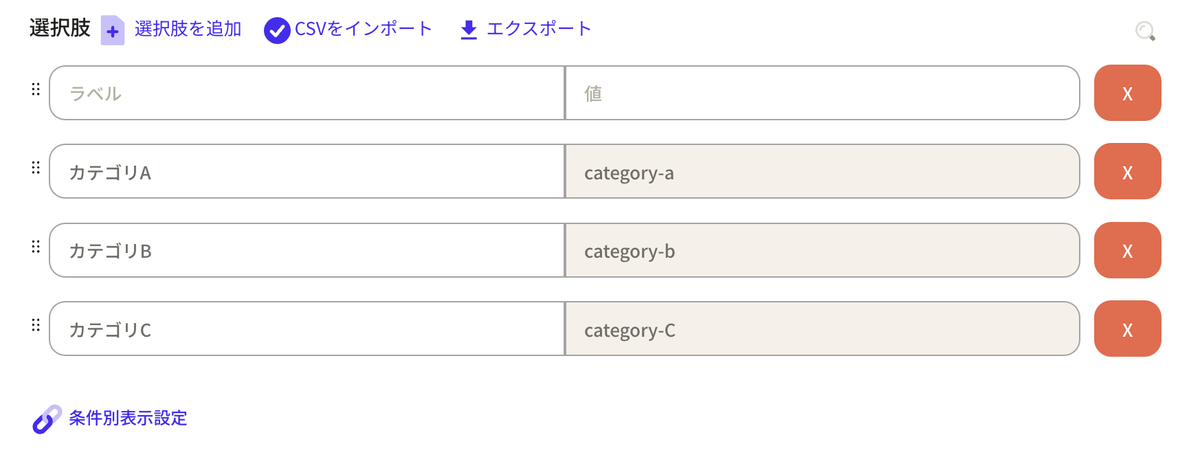Click the drag handle beside カテゴリB
The height and width of the screenshot is (455, 1200).
pos(36,246)
